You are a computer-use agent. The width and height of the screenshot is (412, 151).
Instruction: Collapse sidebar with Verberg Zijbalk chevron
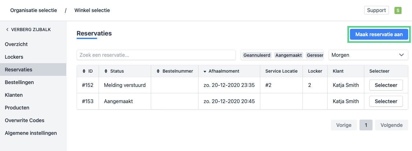click(x=7, y=30)
